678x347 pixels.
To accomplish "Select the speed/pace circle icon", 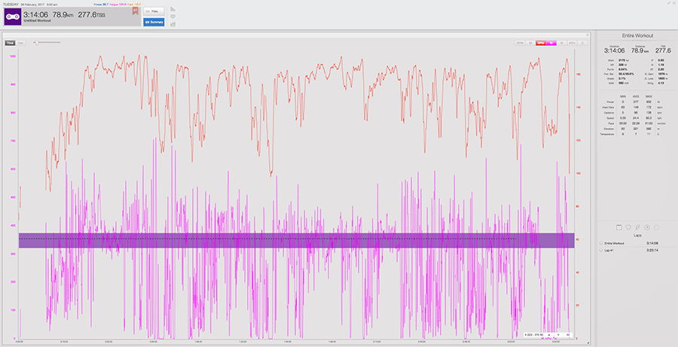I will tap(647, 227).
